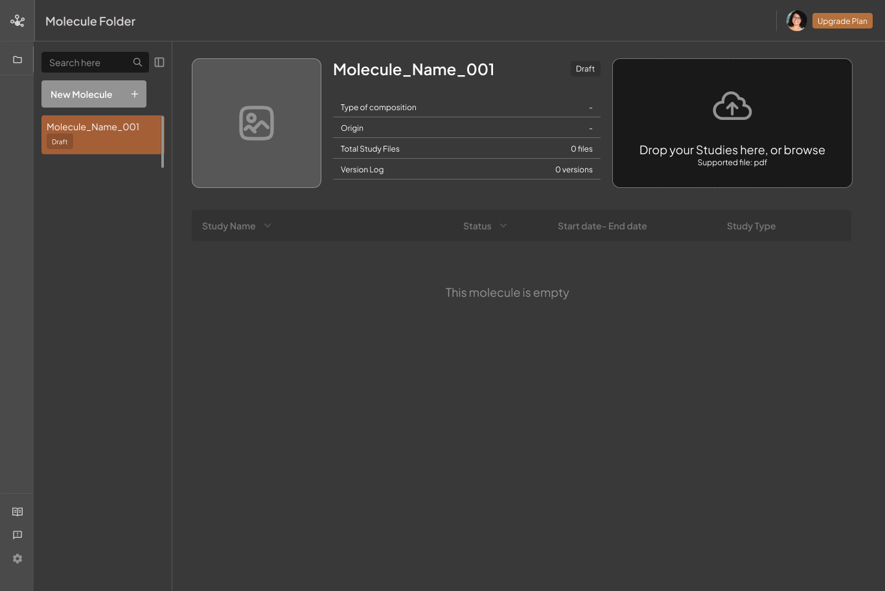Click the 0 versions value
Screen dimensions: 885x591
[x=574, y=170]
